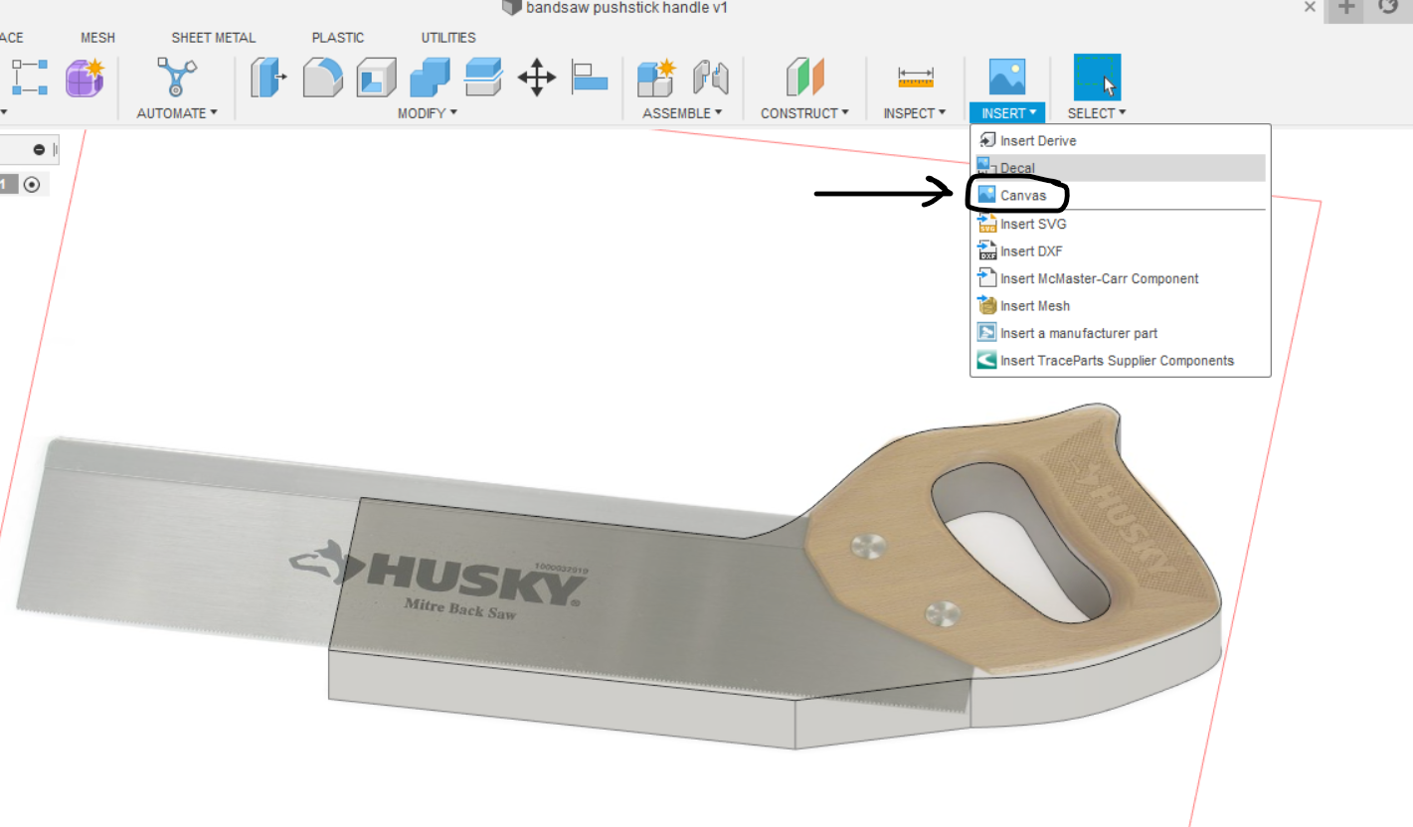Switch to the MESH tab
Viewport: 1413px width, 827px height.
point(97,38)
